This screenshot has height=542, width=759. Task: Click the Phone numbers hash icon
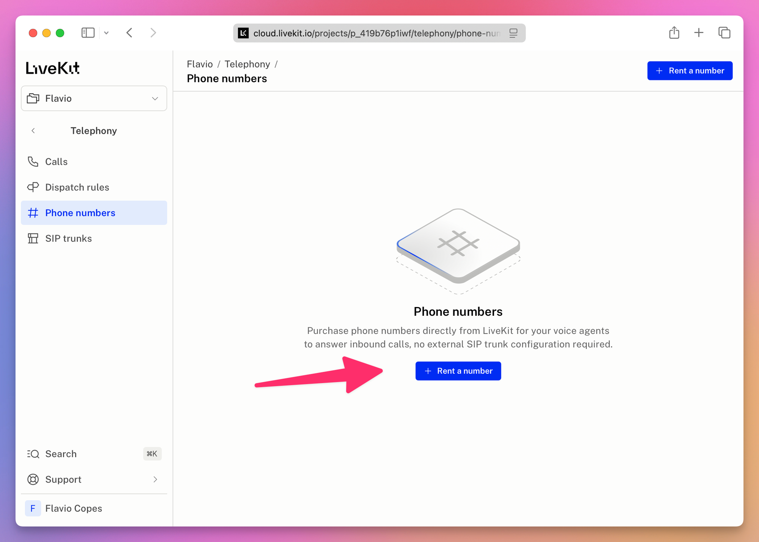pos(33,213)
